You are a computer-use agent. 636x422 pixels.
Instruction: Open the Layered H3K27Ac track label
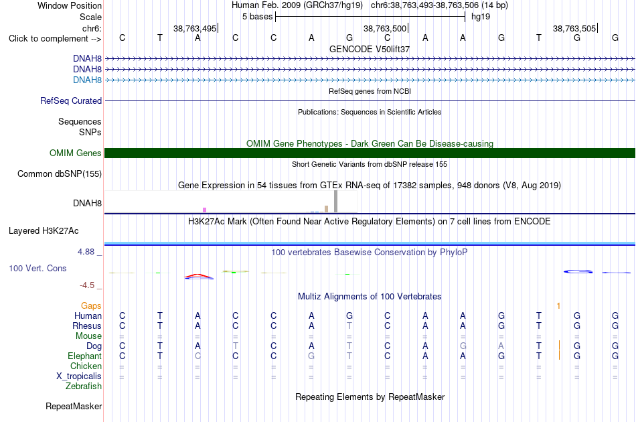coord(44,231)
